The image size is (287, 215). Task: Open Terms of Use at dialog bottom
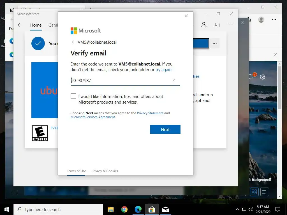click(76, 171)
